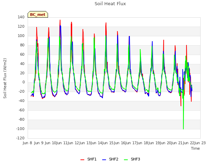Click the 120 y-axis tick label
This screenshot has height=166, width=221.
[21, 27]
